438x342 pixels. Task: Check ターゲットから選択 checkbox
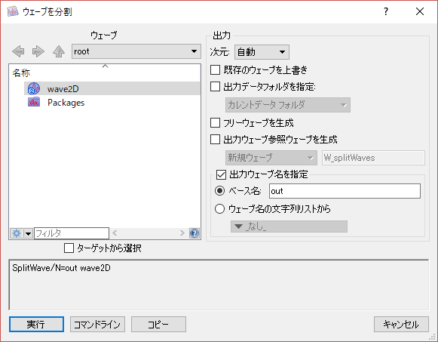pos(69,248)
